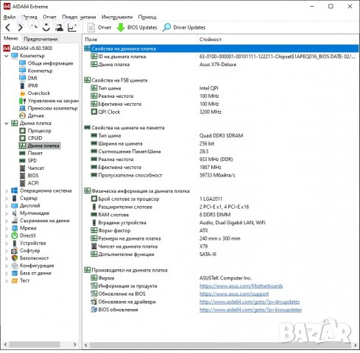Open BIOS Updates from toolbar
The image size is (360, 353).
pos(137,27)
